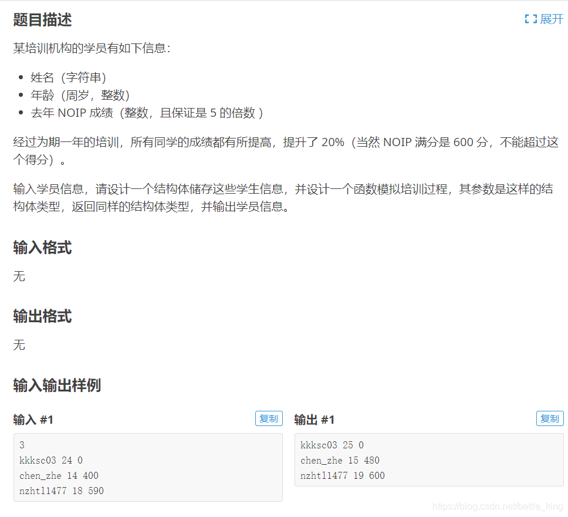Select the line kkksc03 24 0 in input

[x=50, y=460]
